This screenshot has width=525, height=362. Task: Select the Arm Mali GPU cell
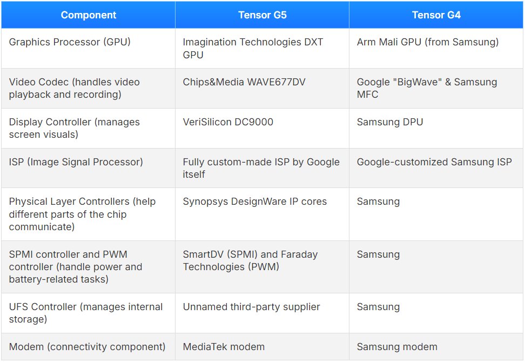(x=428, y=42)
